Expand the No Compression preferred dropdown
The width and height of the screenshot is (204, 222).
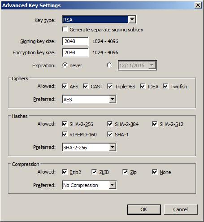pyautogui.click(x=89, y=185)
